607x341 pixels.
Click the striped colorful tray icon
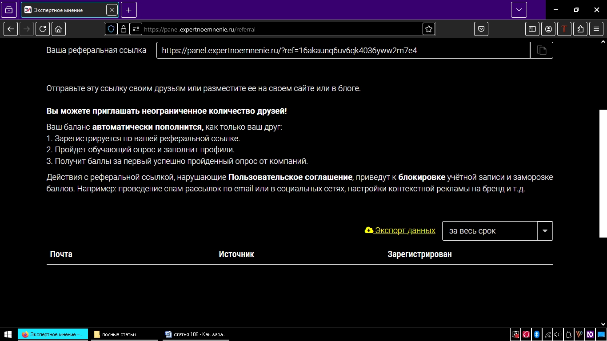(x=579, y=334)
